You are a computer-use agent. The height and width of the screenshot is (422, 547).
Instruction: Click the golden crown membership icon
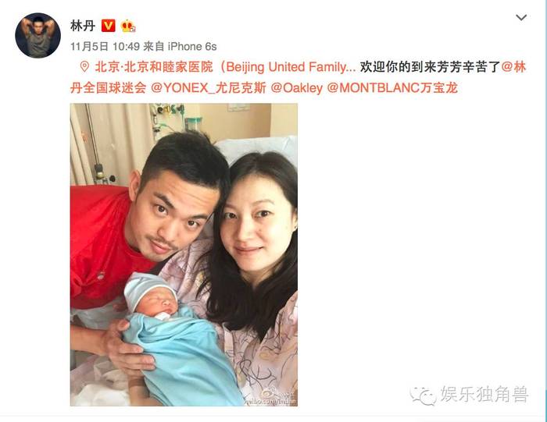tap(128, 26)
